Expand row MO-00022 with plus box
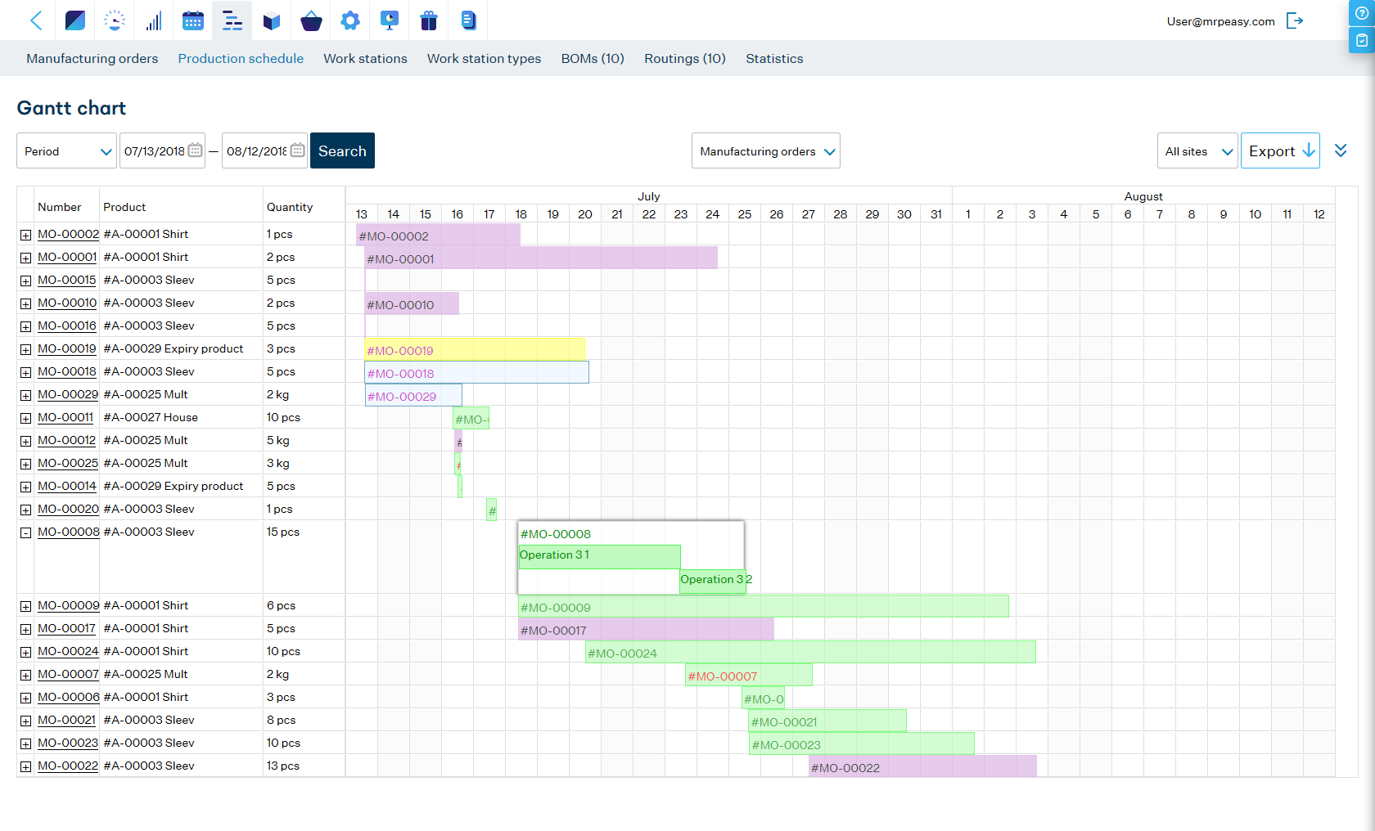The image size is (1375, 831). pyautogui.click(x=25, y=766)
